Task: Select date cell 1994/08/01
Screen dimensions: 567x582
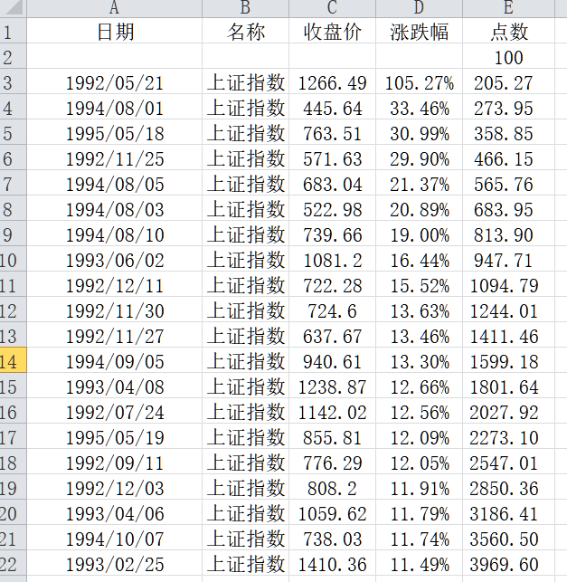Action: pos(114,107)
